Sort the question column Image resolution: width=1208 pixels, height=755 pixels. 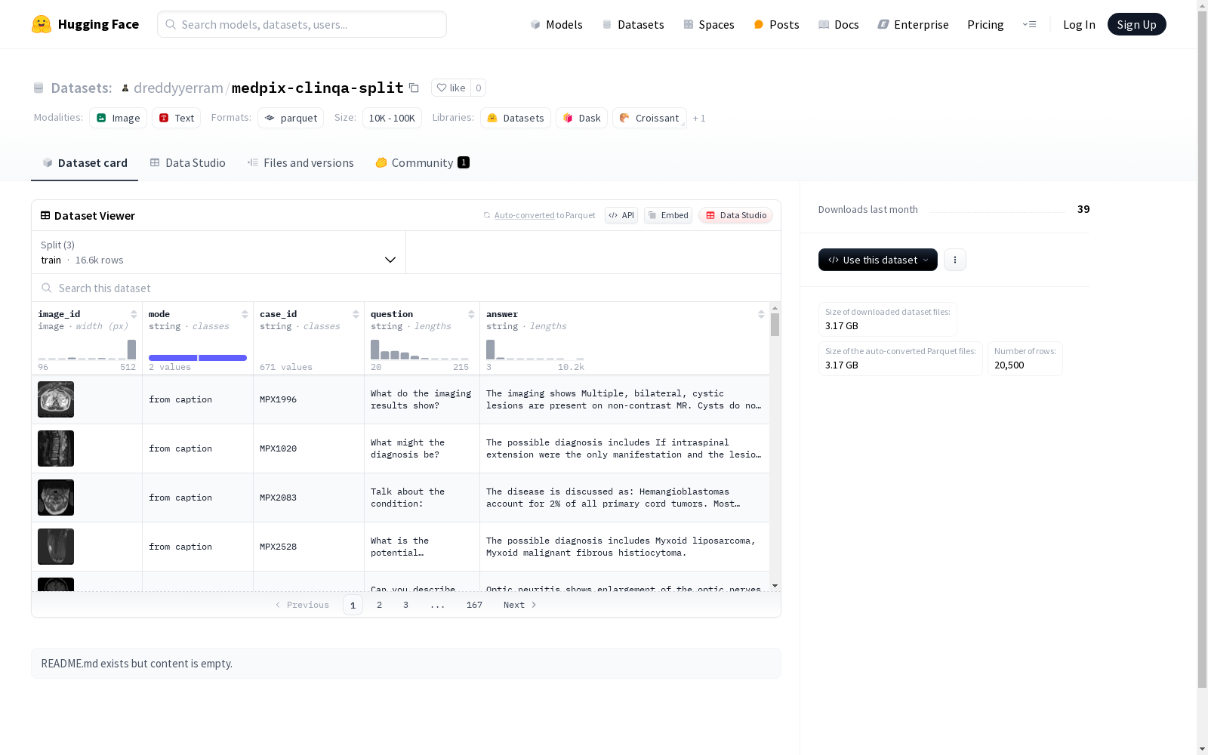click(x=471, y=314)
